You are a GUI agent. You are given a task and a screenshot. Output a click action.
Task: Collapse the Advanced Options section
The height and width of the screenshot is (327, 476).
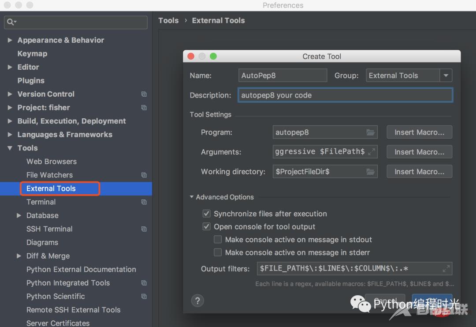tap(191, 197)
